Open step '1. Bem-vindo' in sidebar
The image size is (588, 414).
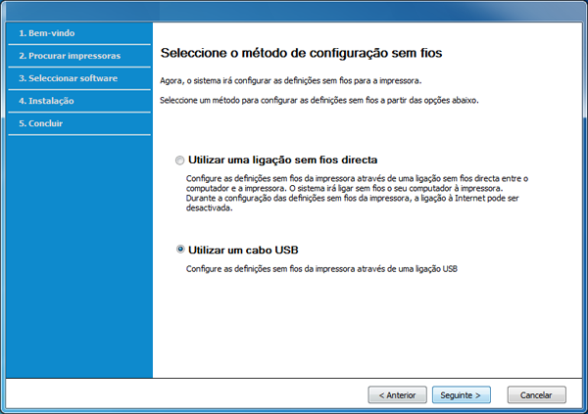click(47, 33)
